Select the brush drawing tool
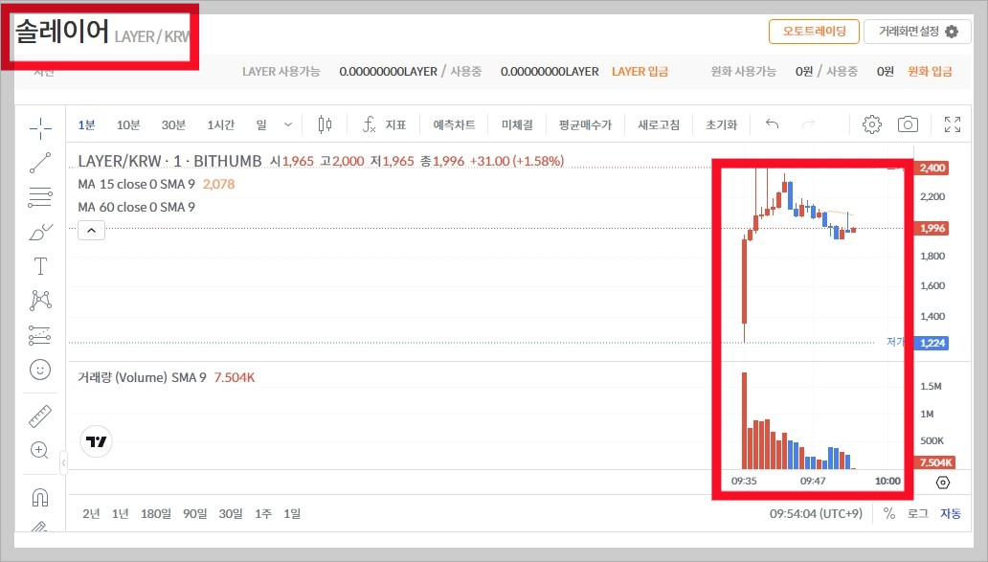 40,232
